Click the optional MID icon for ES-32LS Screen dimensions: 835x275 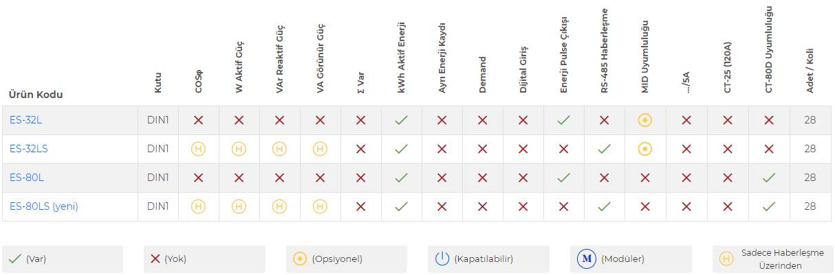(x=645, y=149)
